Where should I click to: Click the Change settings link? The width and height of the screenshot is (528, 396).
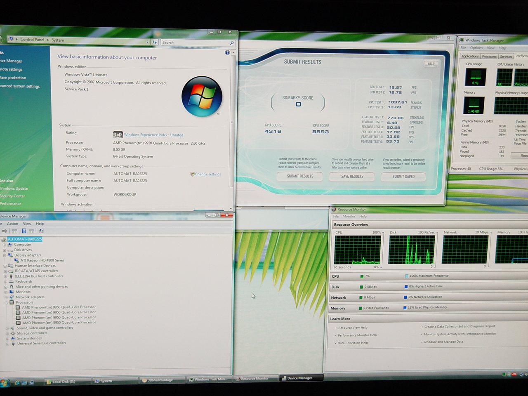[207, 174]
